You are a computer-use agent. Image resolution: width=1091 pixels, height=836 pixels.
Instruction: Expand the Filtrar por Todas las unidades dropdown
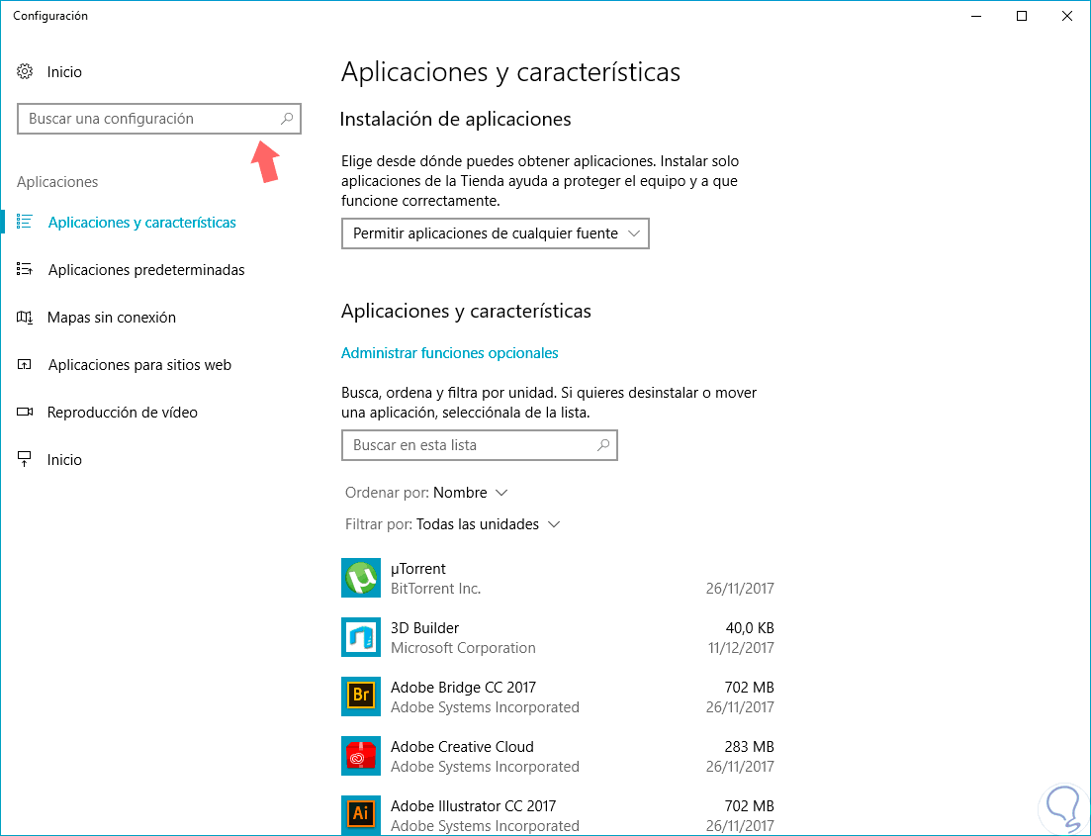tap(453, 524)
